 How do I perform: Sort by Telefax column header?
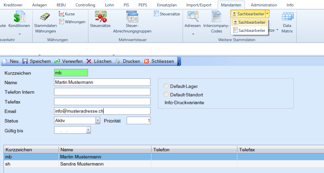(x=280, y=150)
